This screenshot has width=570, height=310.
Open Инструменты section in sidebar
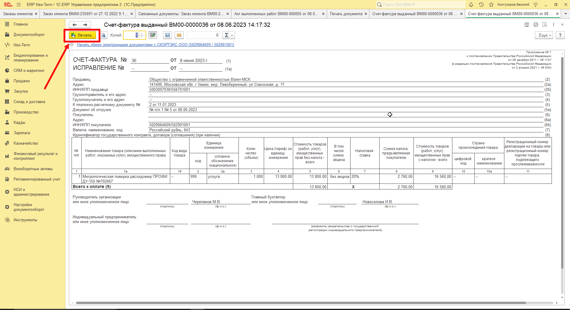(x=25, y=220)
